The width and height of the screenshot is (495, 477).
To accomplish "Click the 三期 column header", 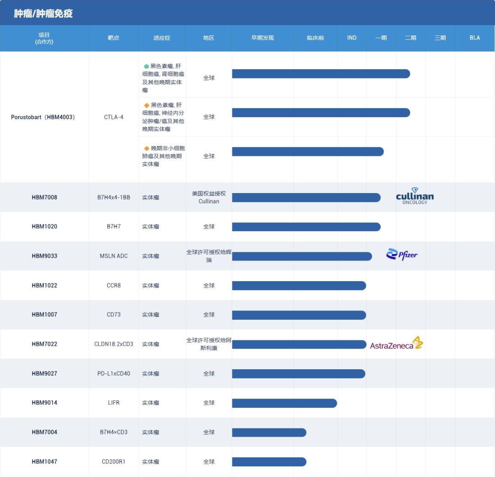I will [x=440, y=38].
